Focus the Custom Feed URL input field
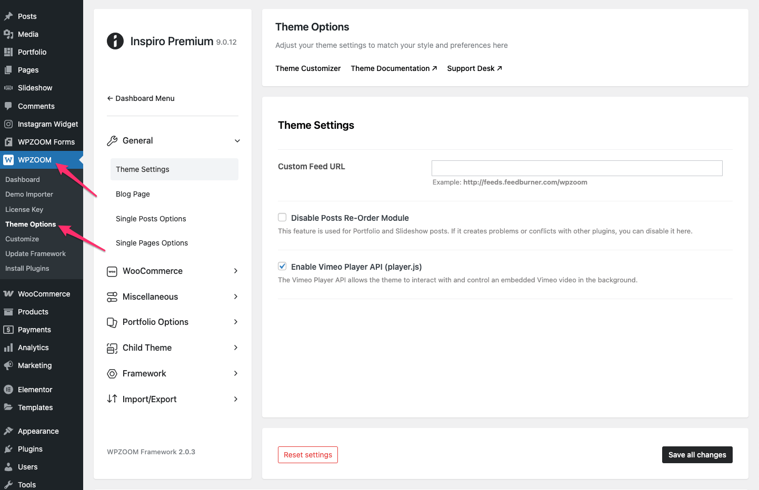This screenshot has height=490, width=759. (x=577, y=168)
